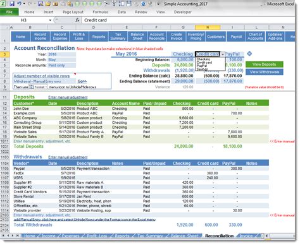Image resolution: width=300 pixels, height=245 pixels.
Task: Click the Reports navigation button
Action: tap(99, 37)
